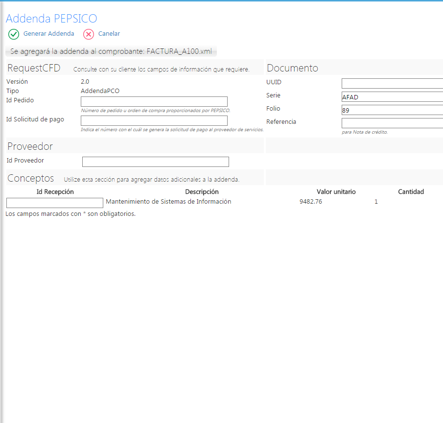Screen dimensions: 443x423
Task: Click the Tipo value AddendaPCO
Action: click(x=100, y=91)
